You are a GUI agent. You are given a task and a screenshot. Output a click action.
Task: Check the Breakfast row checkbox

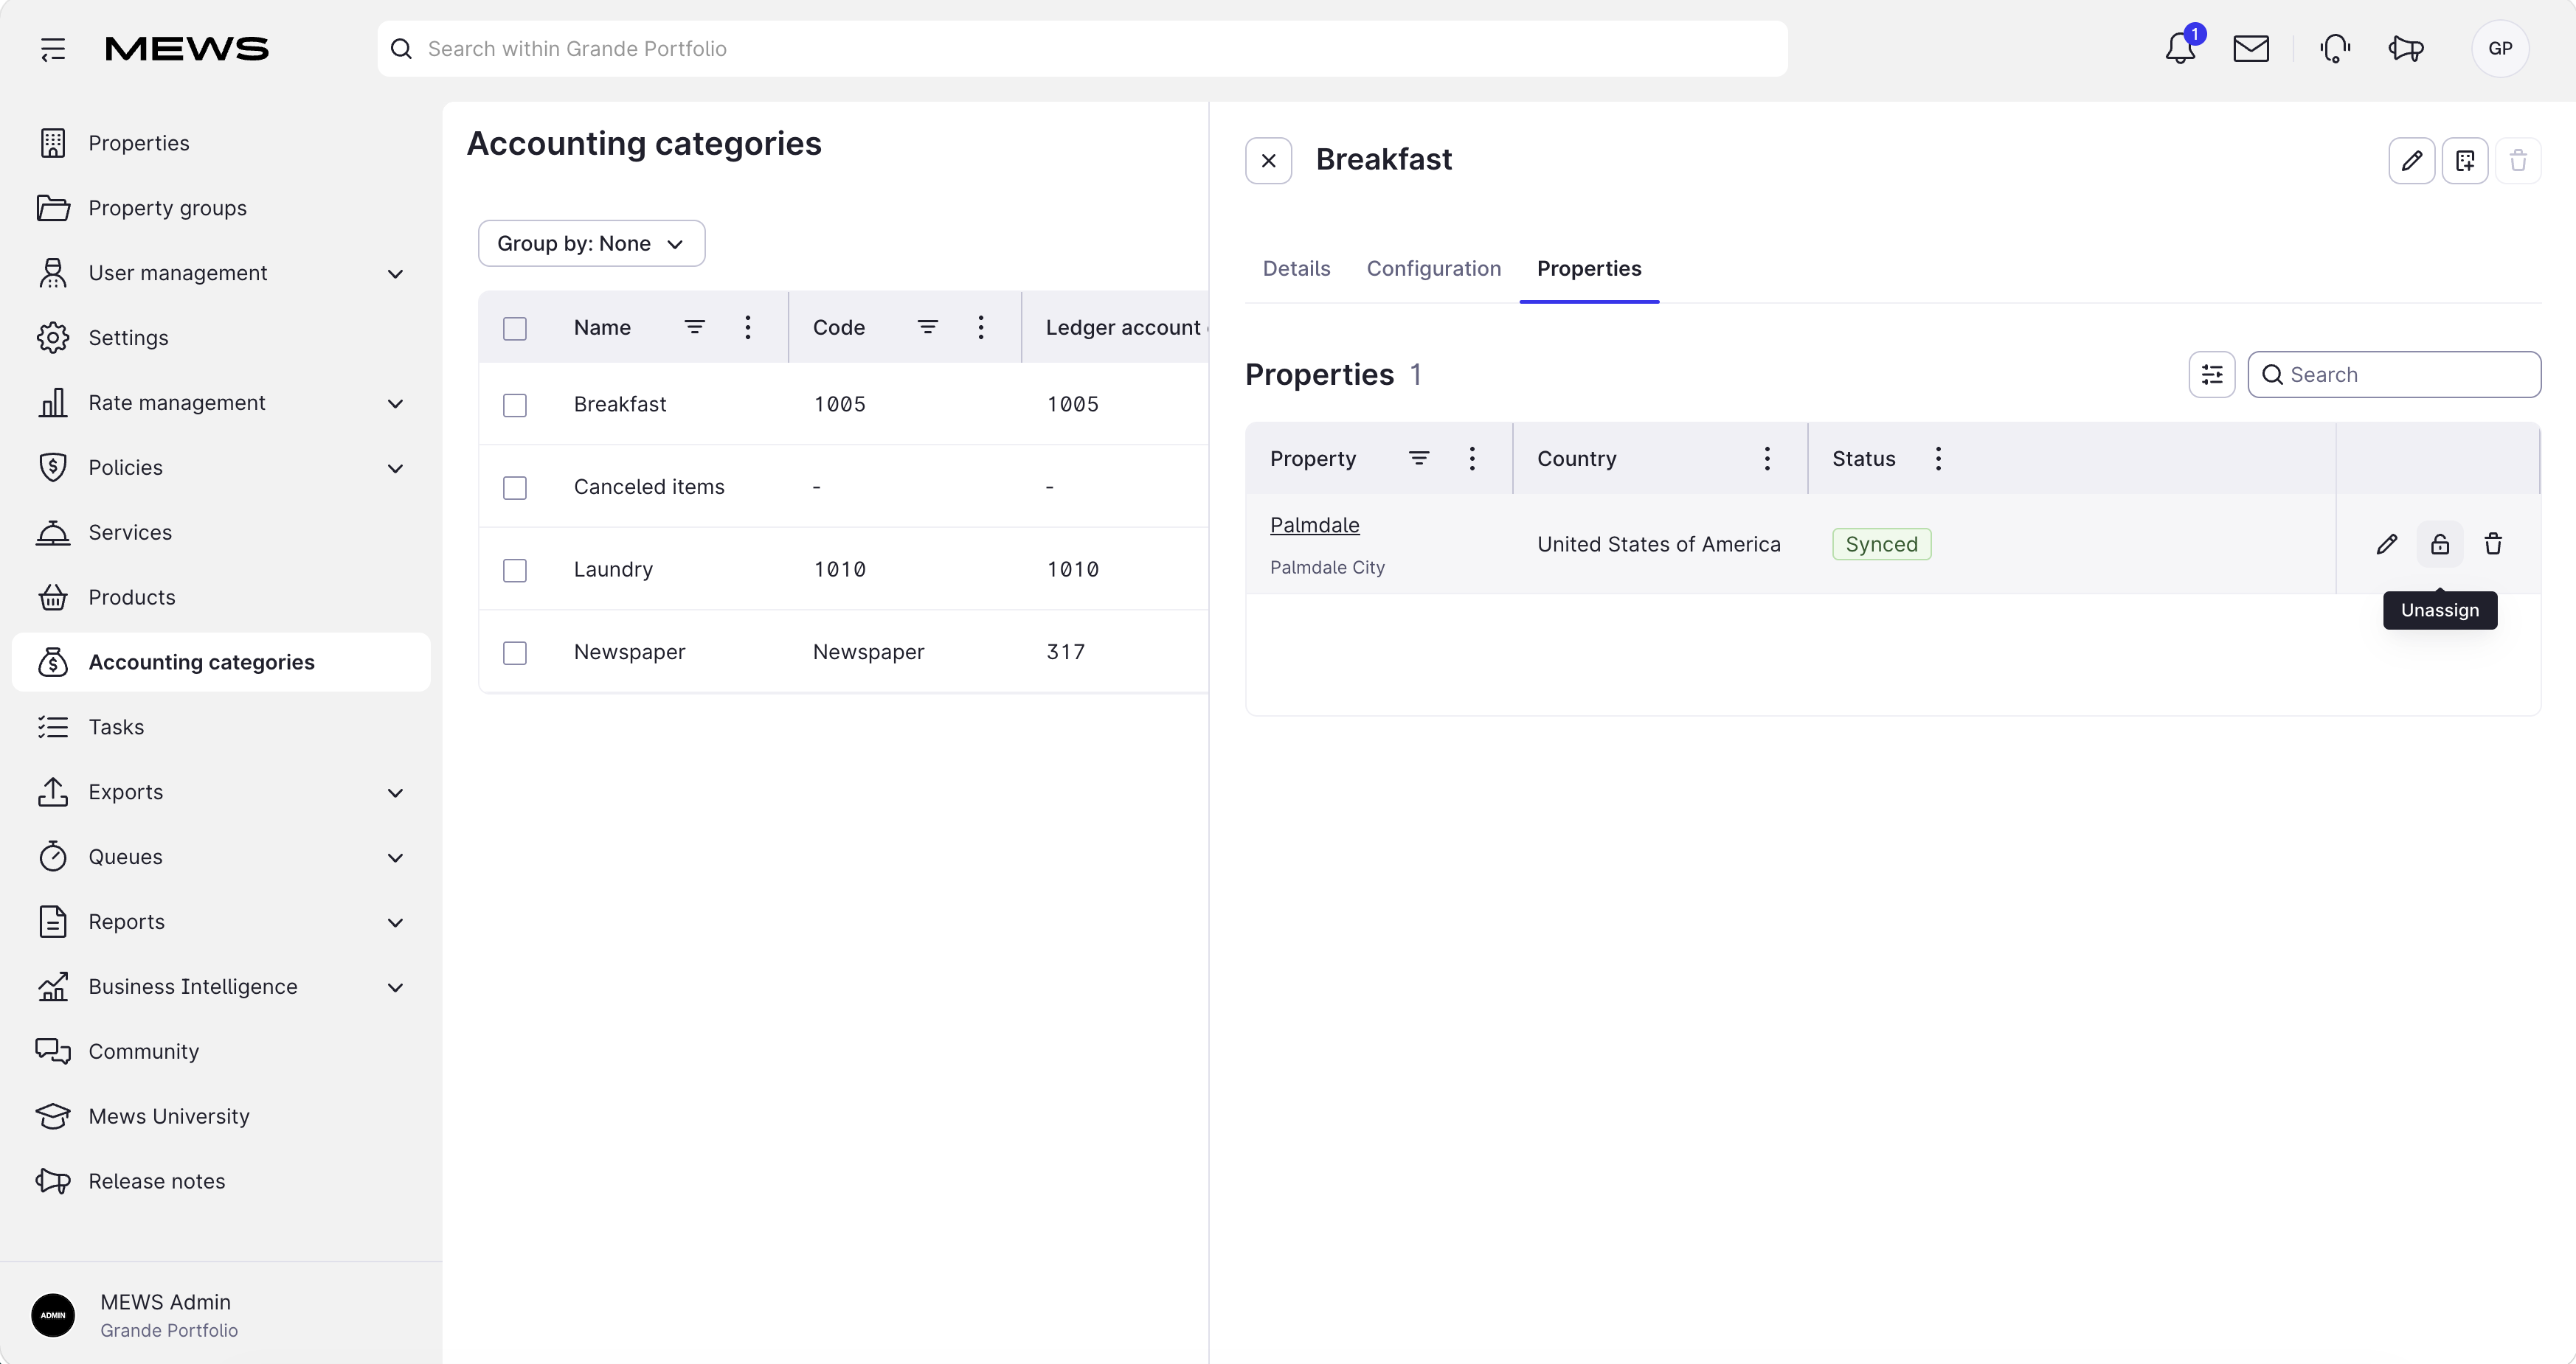514,406
